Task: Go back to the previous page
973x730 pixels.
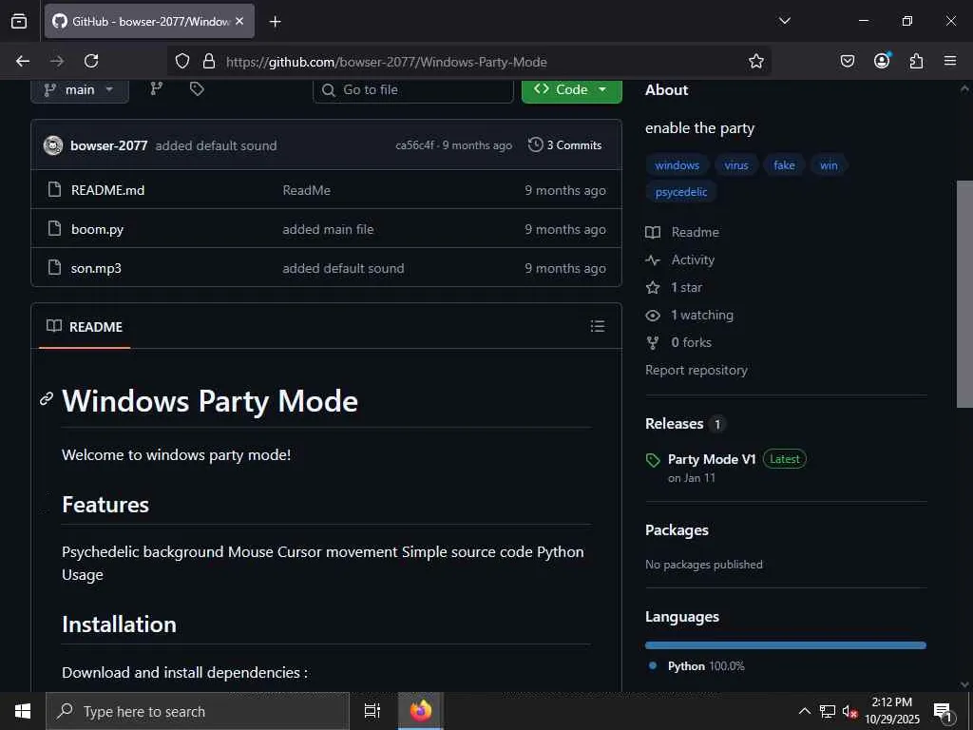Action: [23, 61]
